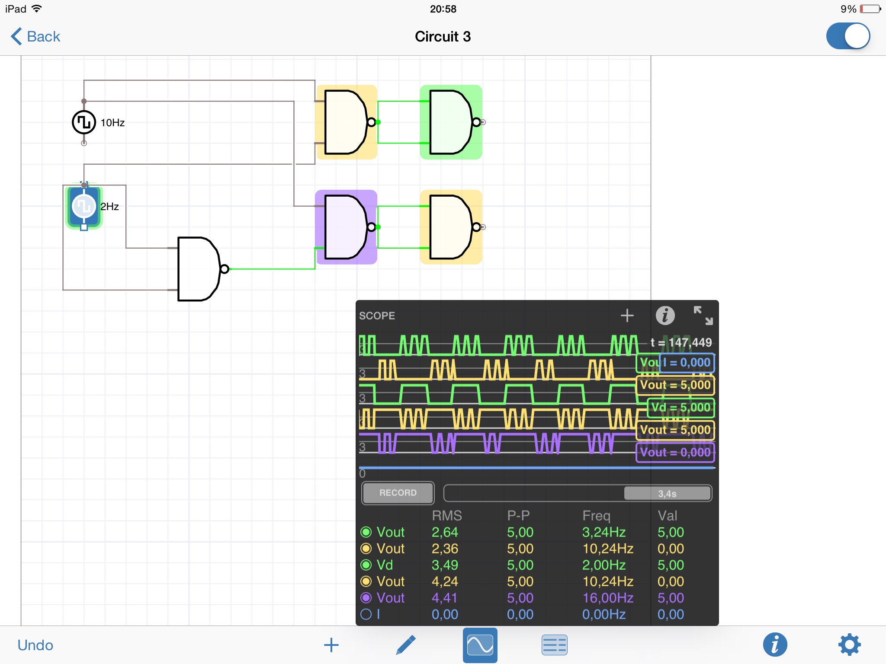Click the 10Hz source bottom terminal
The width and height of the screenshot is (886, 664).
click(84, 143)
